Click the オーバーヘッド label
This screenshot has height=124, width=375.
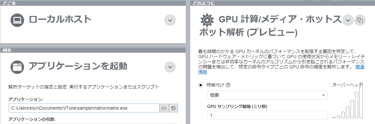click(348, 85)
